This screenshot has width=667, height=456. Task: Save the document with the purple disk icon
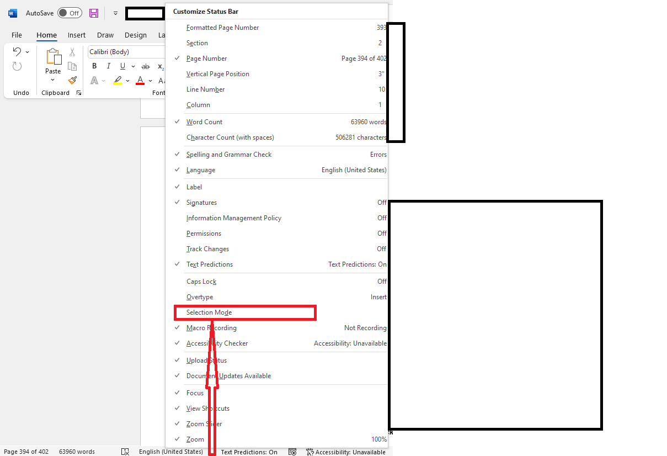click(94, 13)
